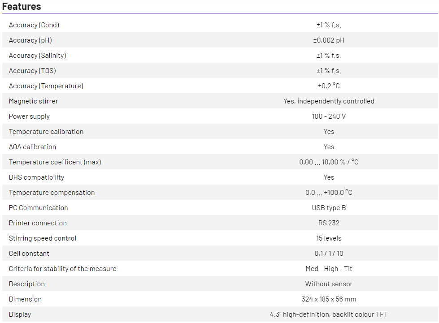The height and width of the screenshot is (323, 439).
Task: Select the ±0,2 °C temperature accuracy value
Action: coord(329,86)
